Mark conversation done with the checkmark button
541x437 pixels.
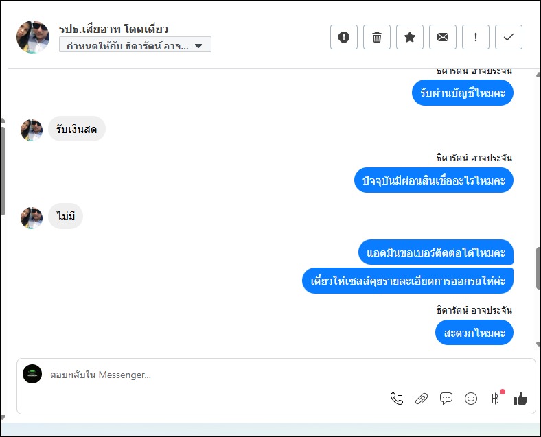point(509,37)
